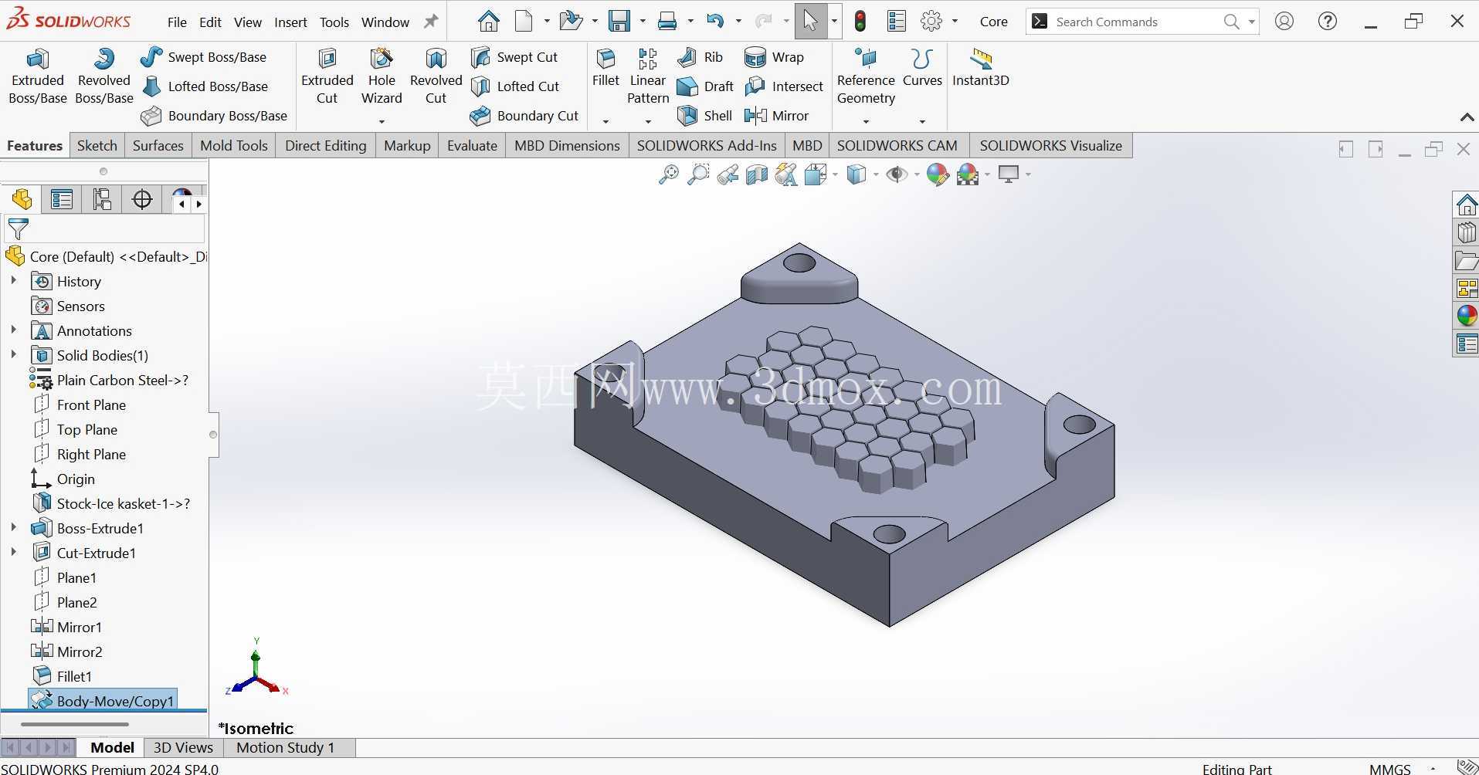The width and height of the screenshot is (1479, 775).
Task: Click Zoom to Fit icon
Action: click(669, 174)
